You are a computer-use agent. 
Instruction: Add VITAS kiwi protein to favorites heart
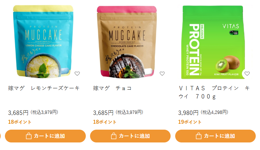(247, 74)
